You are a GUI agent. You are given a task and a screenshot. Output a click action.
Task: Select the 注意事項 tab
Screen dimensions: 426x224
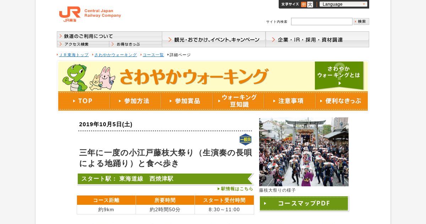(290, 101)
